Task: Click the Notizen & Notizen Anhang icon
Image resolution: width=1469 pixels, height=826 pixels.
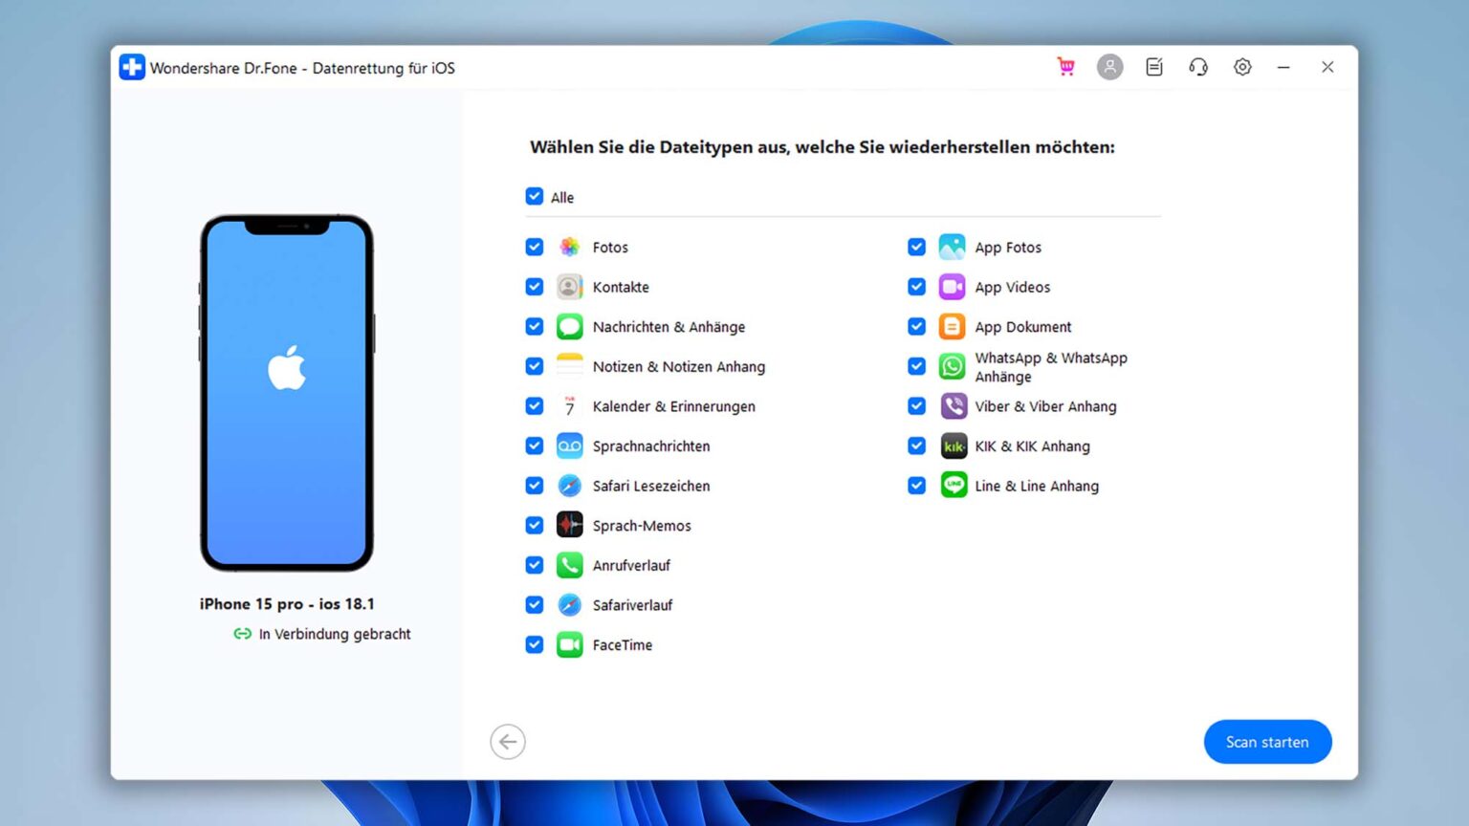Action: click(569, 366)
